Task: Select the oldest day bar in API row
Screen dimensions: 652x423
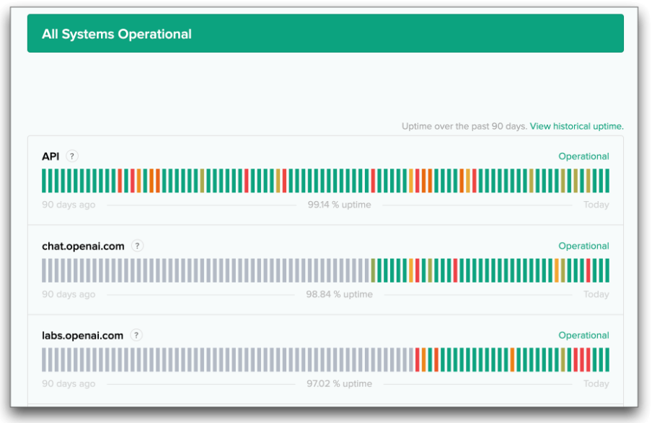Action: tap(44, 181)
